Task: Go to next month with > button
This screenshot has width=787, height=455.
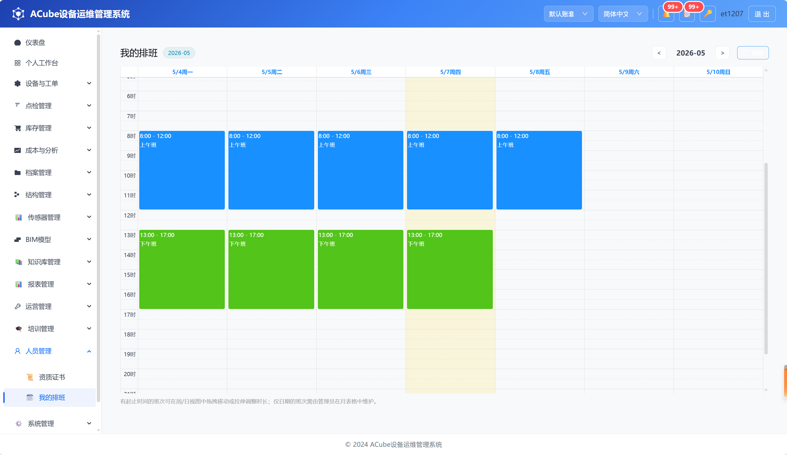Action: [722, 53]
